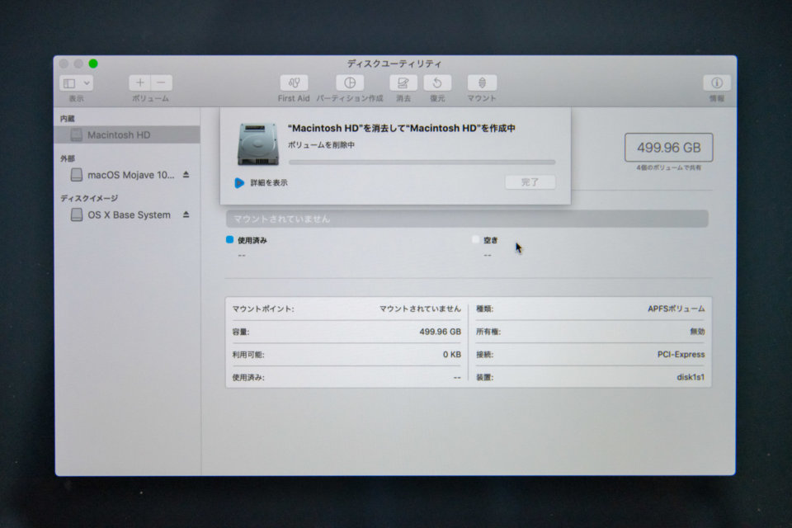Toggle the sidebar view button
Viewport: 792px width, 528px height.
click(x=69, y=82)
